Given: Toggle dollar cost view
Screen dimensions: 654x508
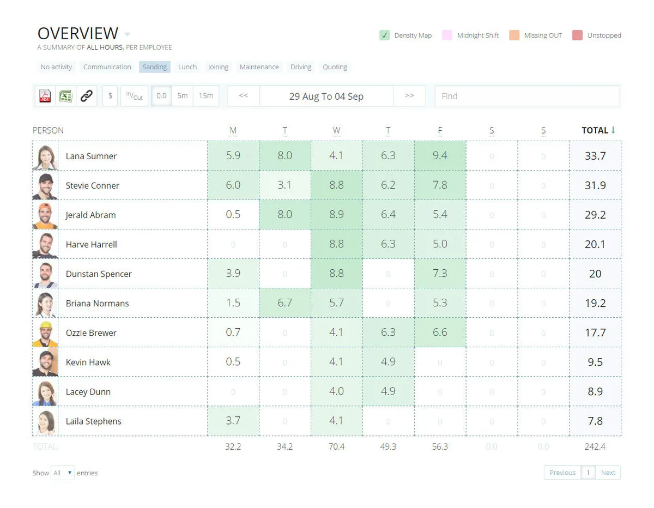Looking at the screenshot, I should (110, 96).
